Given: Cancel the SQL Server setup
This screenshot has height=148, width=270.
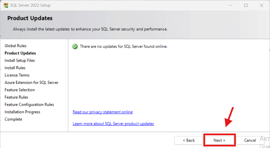Looking at the screenshot, I should (250, 140).
